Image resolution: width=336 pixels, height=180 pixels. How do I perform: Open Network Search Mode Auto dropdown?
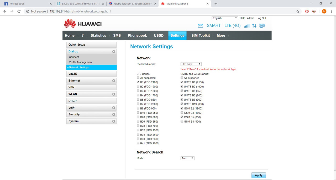tap(187, 158)
